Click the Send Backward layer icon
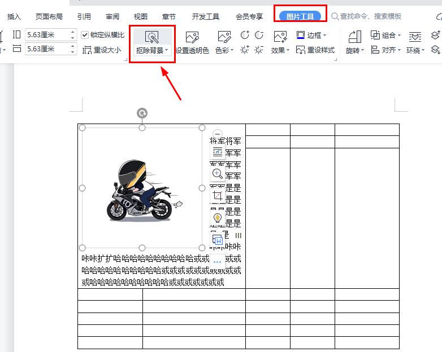The width and height of the screenshot is (442, 352). (x=436, y=50)
